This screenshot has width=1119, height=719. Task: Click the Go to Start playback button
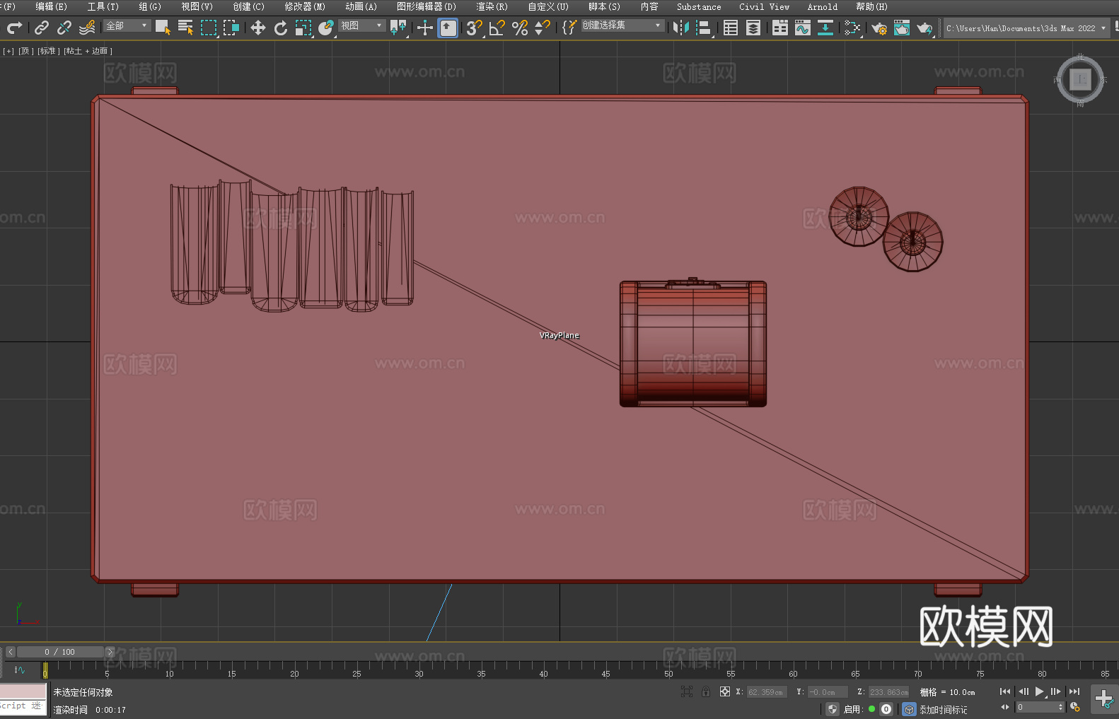(1005, 691)
